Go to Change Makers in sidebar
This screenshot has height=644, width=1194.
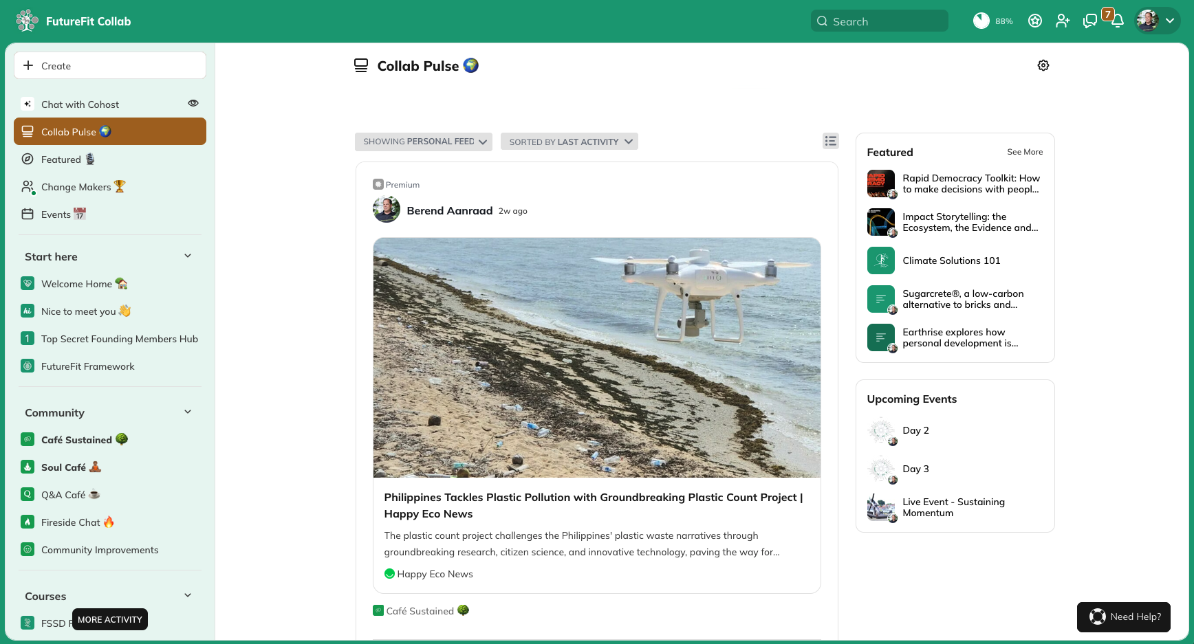coord(76,187)
